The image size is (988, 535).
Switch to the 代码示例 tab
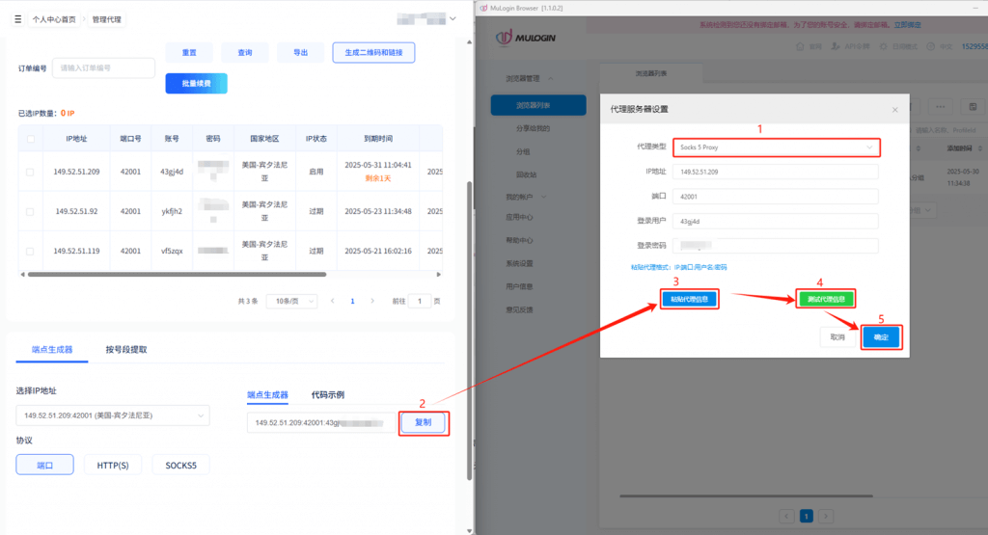point(328,394)
